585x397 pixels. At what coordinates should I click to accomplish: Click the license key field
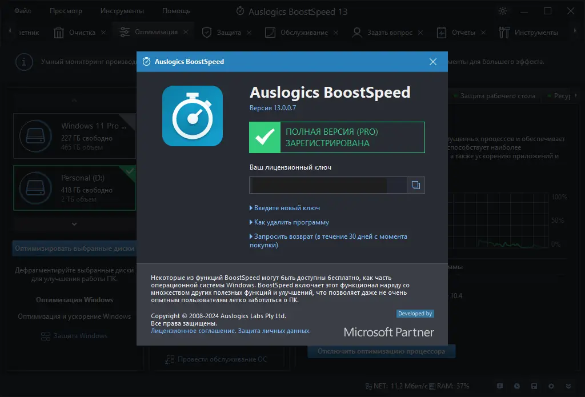(x=328, y=185)
